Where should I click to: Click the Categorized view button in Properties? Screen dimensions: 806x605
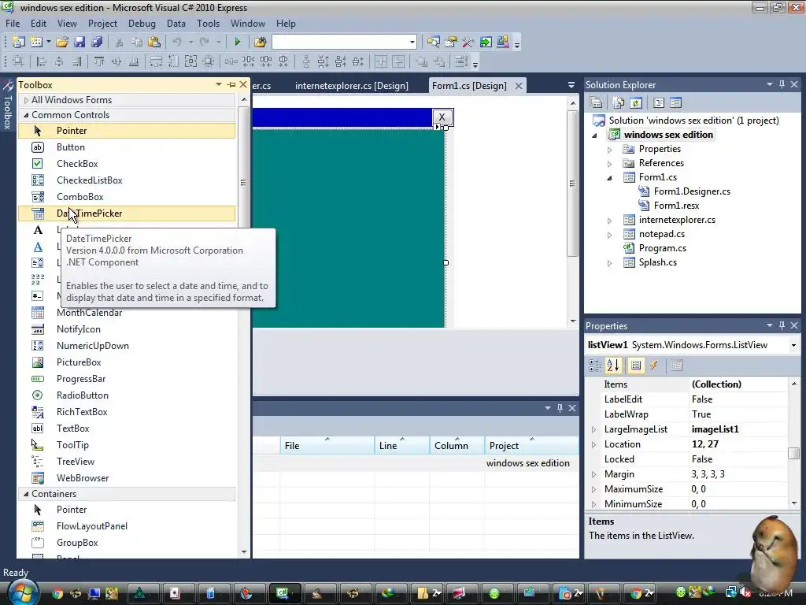point(595,366)
